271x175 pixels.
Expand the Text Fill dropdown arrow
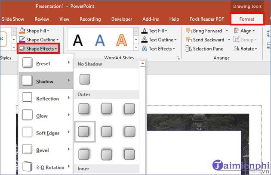tap(166, 31)
